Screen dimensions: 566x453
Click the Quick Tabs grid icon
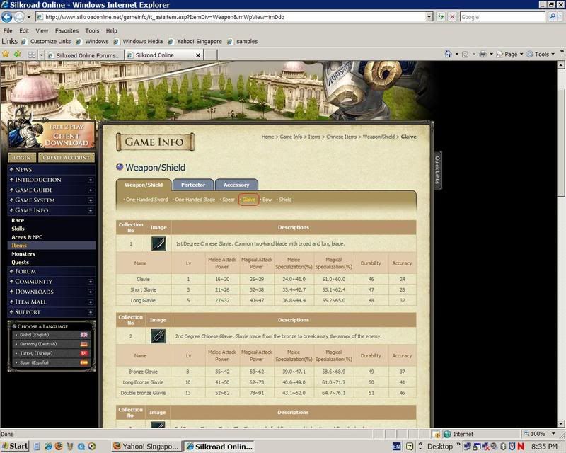[32, 55]
